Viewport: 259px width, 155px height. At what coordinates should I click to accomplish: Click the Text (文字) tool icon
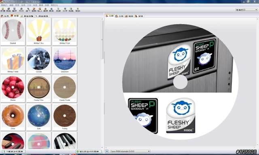65,10
